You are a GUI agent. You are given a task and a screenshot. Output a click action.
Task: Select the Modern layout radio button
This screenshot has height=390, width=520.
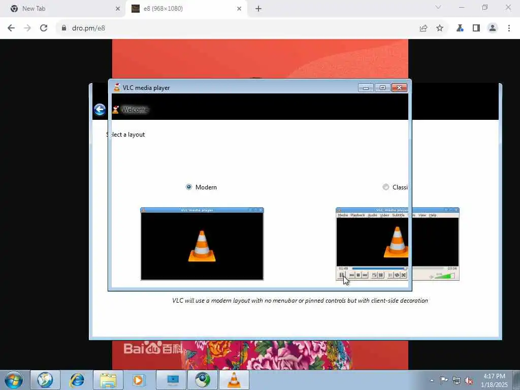pyautogui.click(x=189, y=187)
